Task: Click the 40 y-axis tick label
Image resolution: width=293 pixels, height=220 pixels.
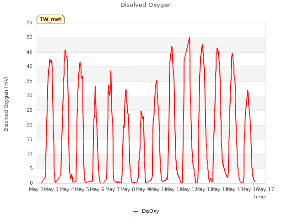Action: coord(29,66)
